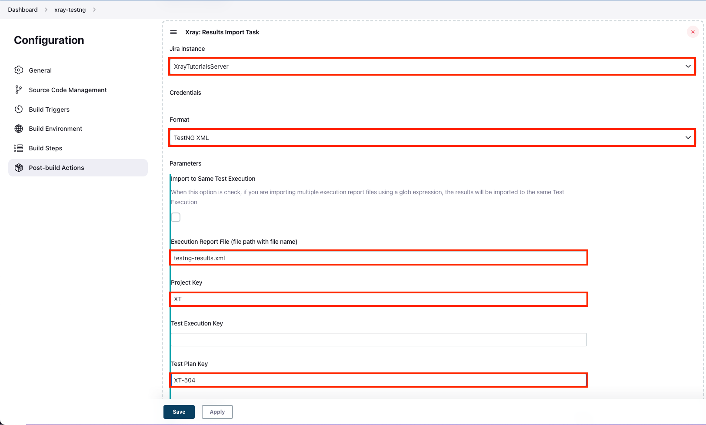This screenshot has width=706, height=425.
Task: Click the Project Key label
Action: click(x=186, y=282)
